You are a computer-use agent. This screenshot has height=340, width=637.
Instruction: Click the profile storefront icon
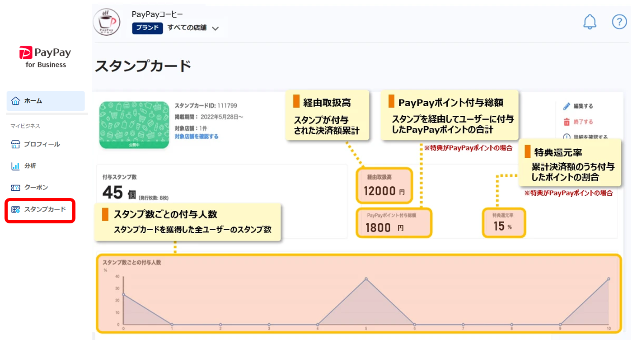click(x=16, y=145)
